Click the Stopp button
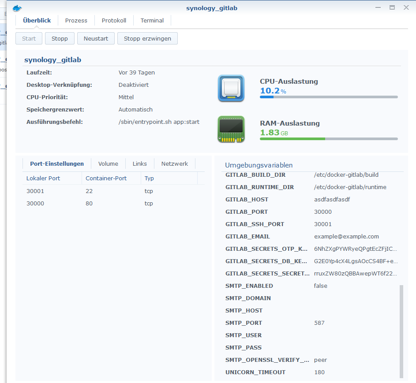The width and height of the screenshot is (416, 383). pyautogui.click(x=60, y=38)
